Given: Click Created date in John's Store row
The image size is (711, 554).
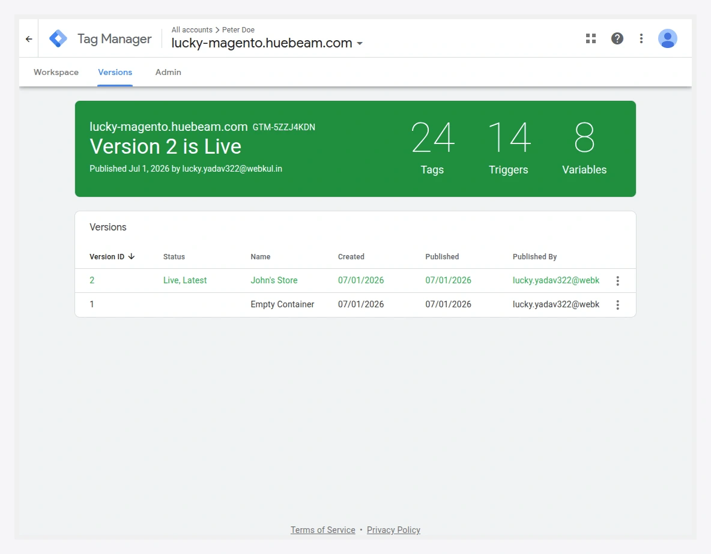Looking at the screenshot, I should point(361,280).
